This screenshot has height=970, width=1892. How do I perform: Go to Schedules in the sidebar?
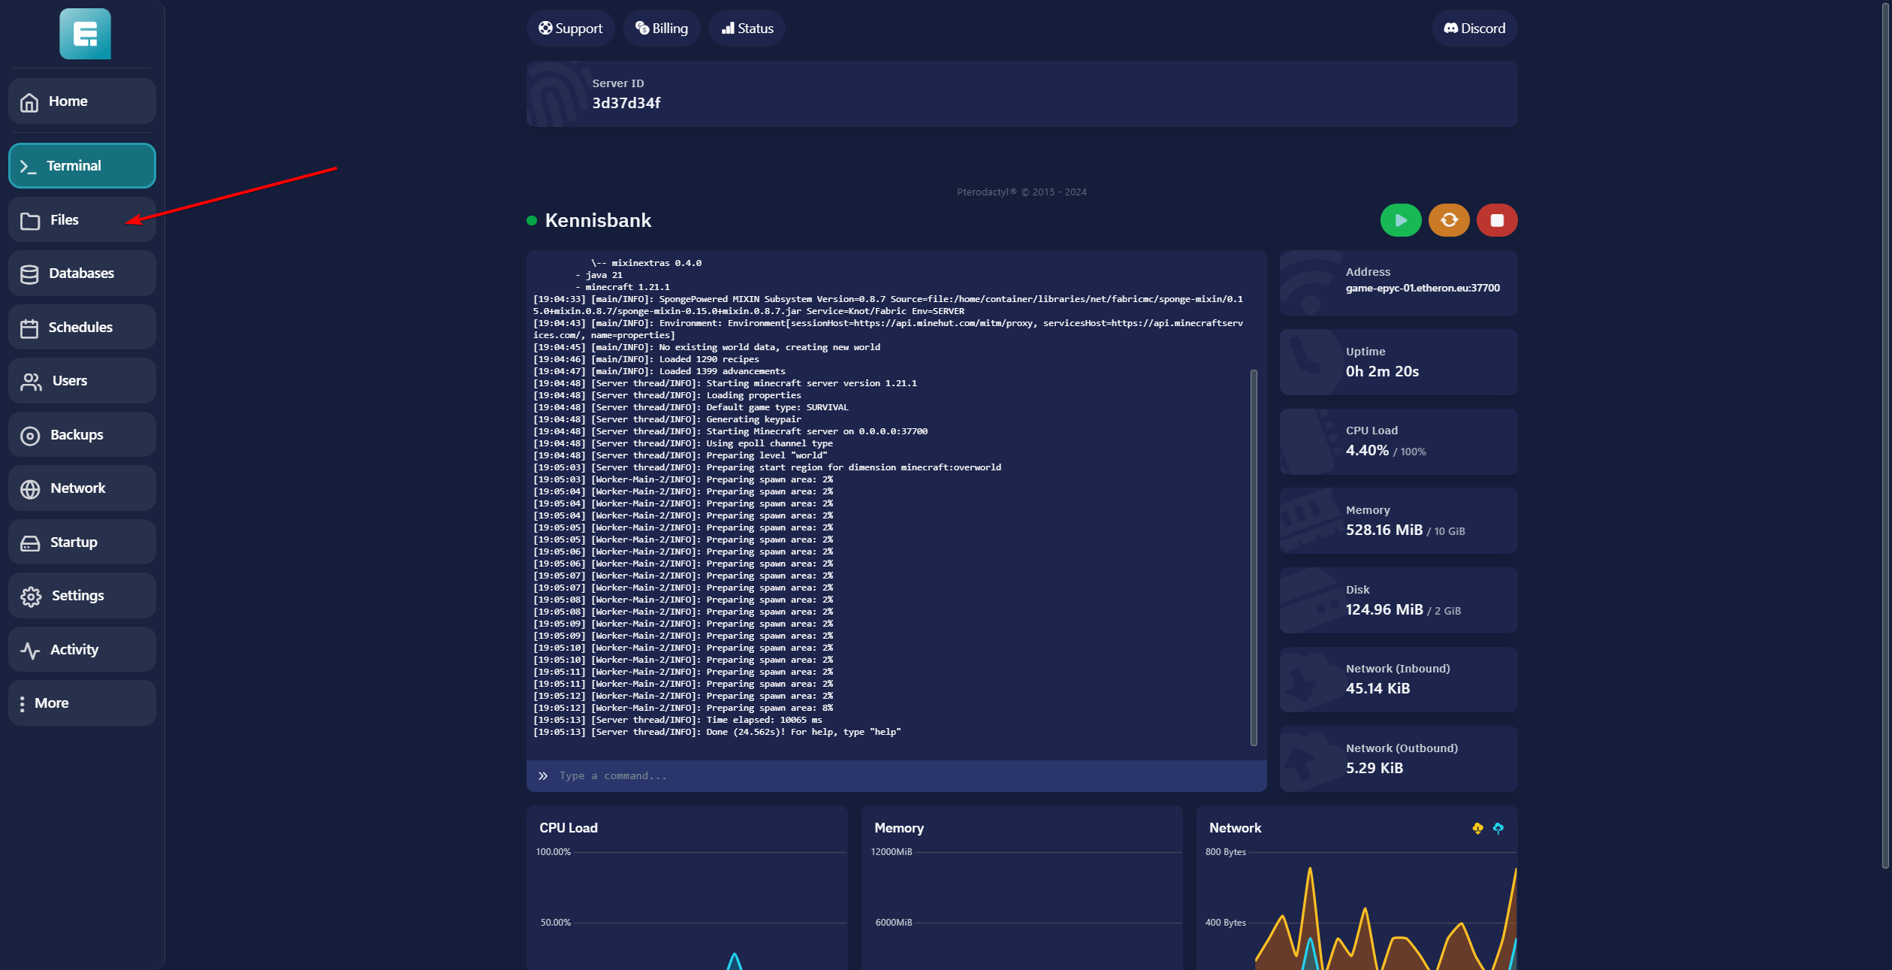(x=82, y=328)
